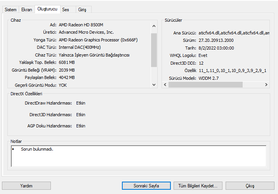
Task: Select the AMD Radeon HD 8500M device name
Action: pyautogui.click(x=81, y=25)
